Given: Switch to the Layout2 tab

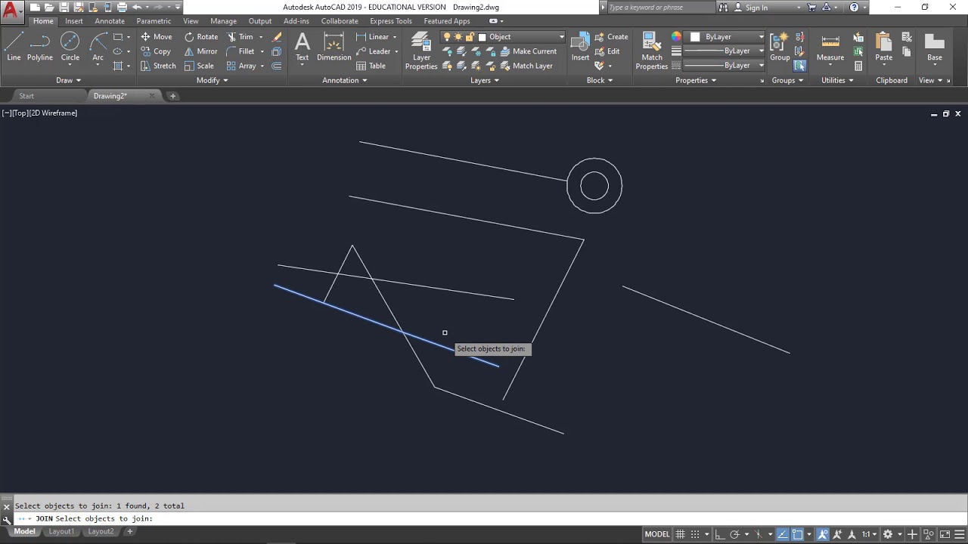Looking at the screenshot, I should pyautogui.click(x=101, y=532).
